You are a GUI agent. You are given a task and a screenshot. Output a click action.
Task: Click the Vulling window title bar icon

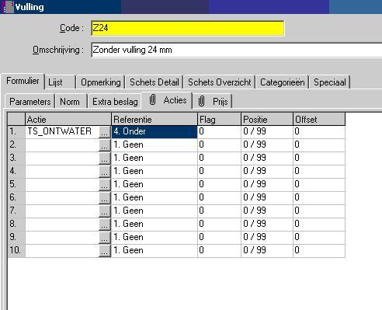click(8, 6)
